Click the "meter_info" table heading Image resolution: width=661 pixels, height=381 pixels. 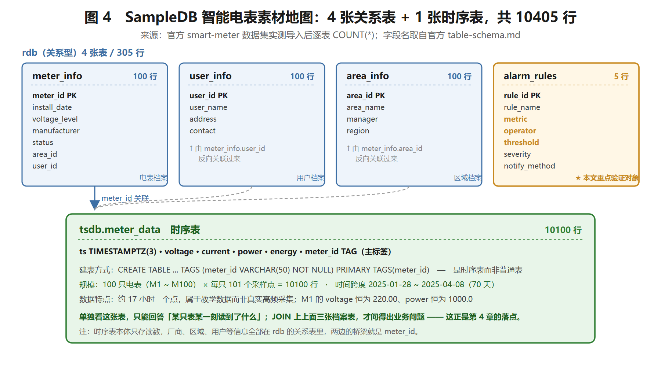coord(57,76)
